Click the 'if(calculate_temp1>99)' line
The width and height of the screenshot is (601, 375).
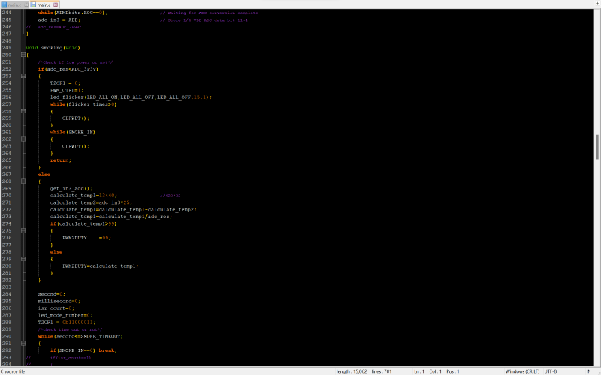[x=83, y=223]
